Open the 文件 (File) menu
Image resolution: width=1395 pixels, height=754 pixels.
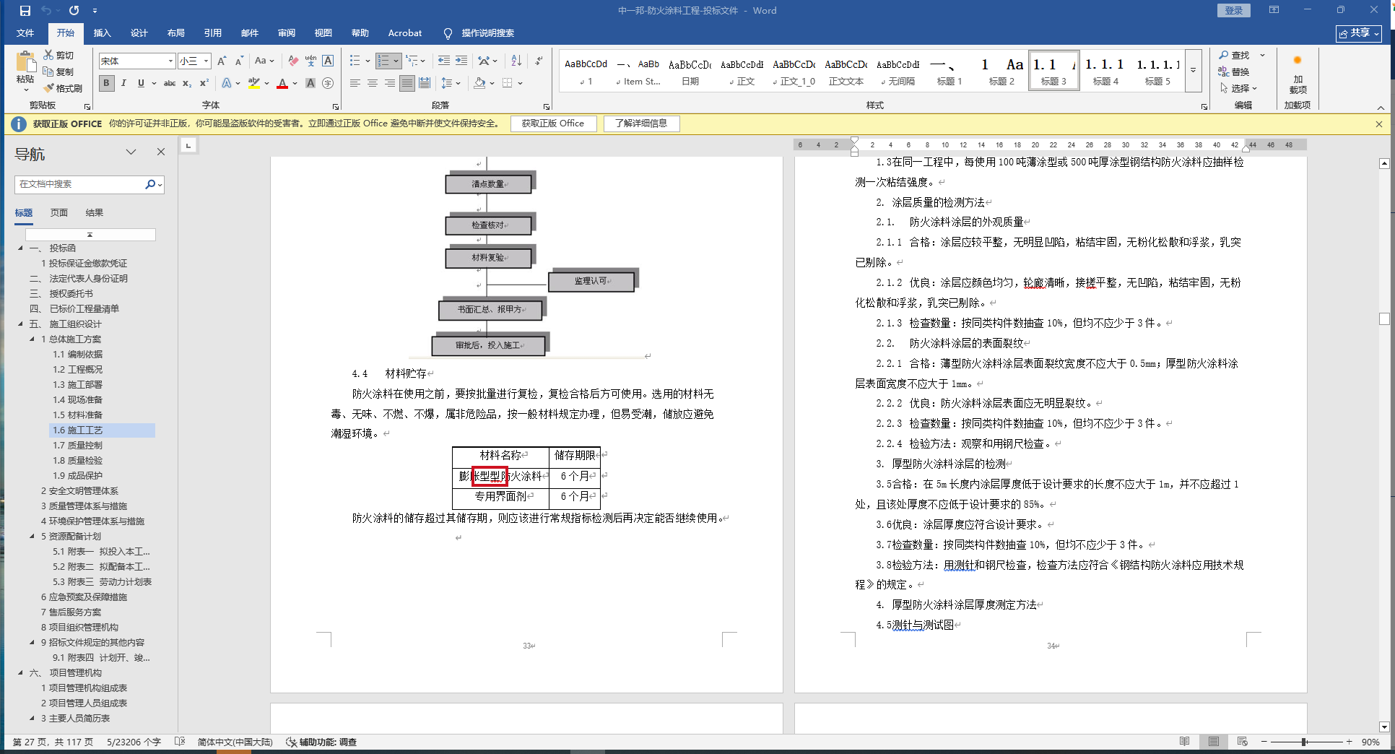tap(25, 33)
